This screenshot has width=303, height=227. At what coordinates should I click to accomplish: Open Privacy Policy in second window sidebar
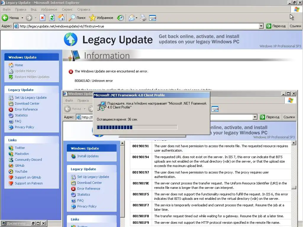point(87,206)
